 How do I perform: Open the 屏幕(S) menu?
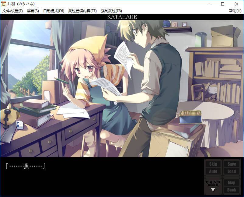pos(33,11)
